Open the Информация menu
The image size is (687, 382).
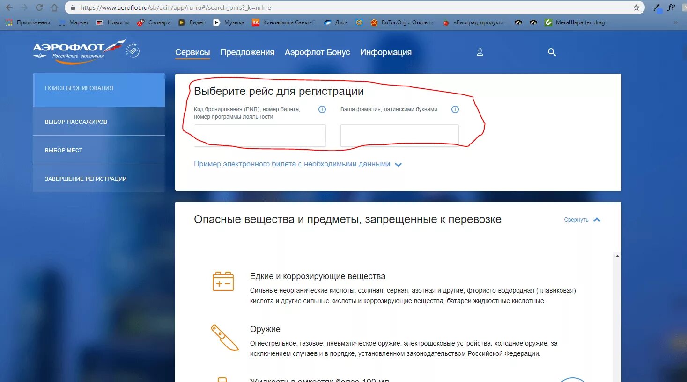coord(386,52)
